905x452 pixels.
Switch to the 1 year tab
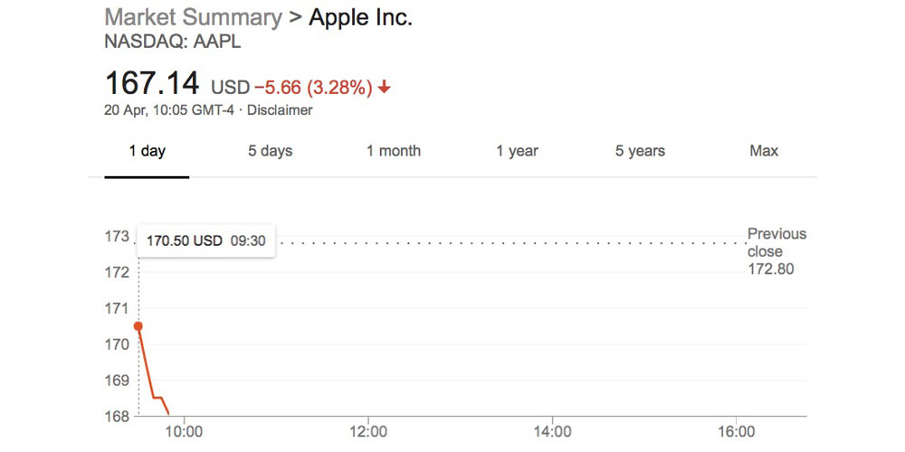click(517, 151)
